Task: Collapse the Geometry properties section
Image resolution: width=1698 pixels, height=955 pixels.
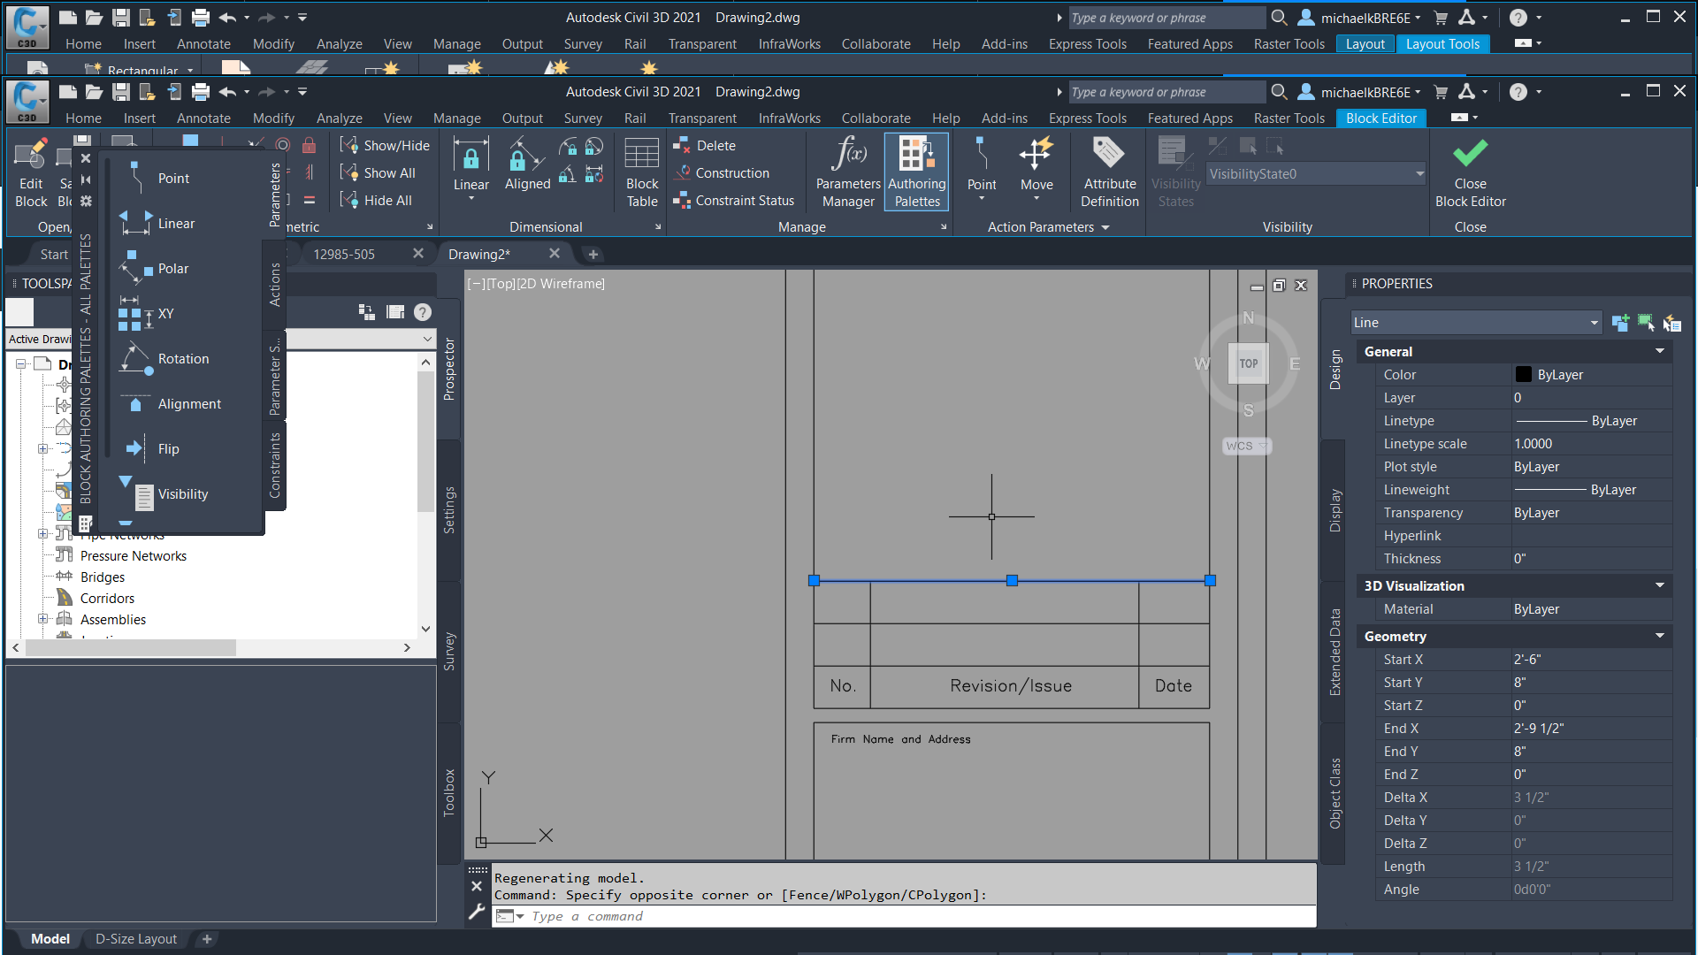Action: (1660, 636)
